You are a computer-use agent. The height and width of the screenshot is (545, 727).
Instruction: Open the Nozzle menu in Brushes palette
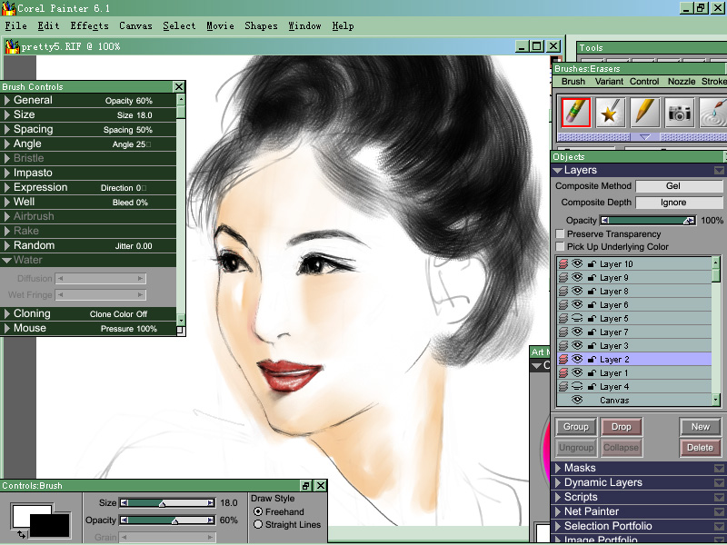681,81
